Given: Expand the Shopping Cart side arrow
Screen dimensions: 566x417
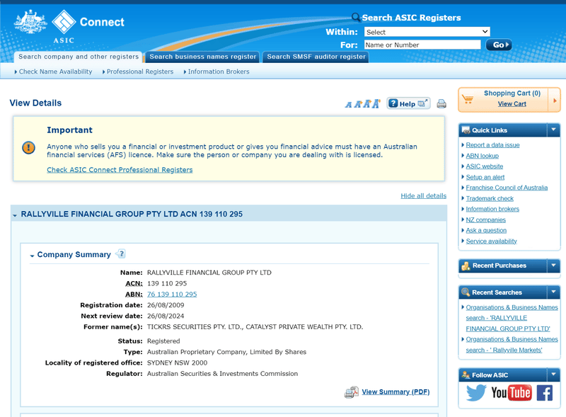Looking at the screenshot, I should [x=555, y=101].
